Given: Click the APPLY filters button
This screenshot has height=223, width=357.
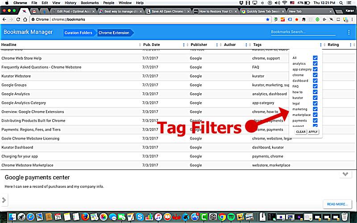Looking at the screenshot, I should tap(313, 132).
